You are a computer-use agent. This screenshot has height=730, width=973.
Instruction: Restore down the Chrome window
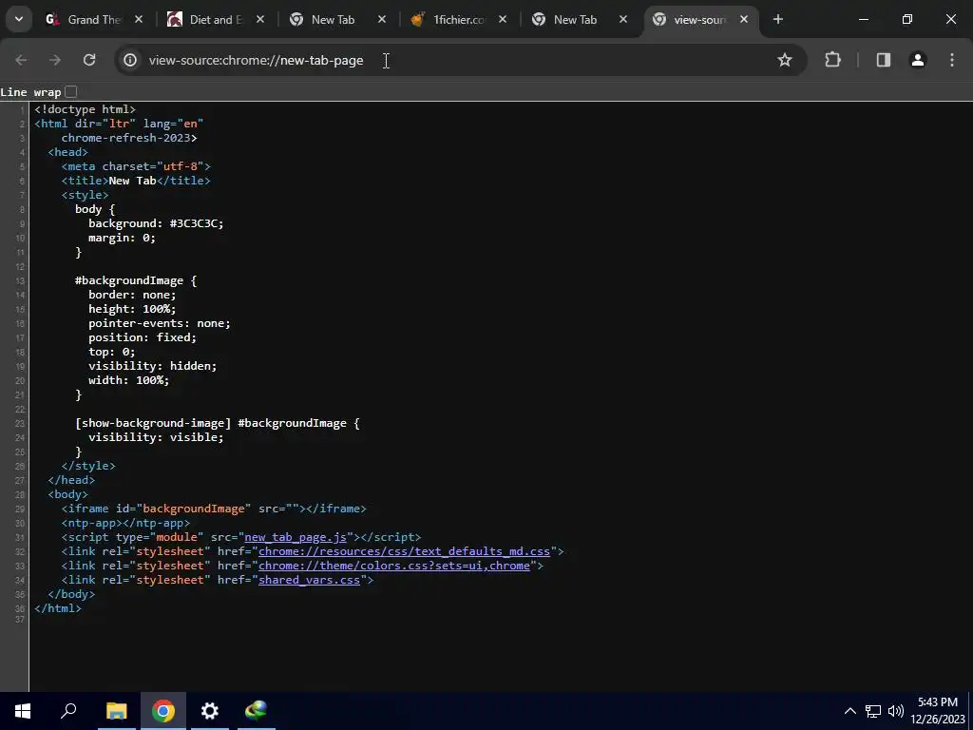coord(907,19)
